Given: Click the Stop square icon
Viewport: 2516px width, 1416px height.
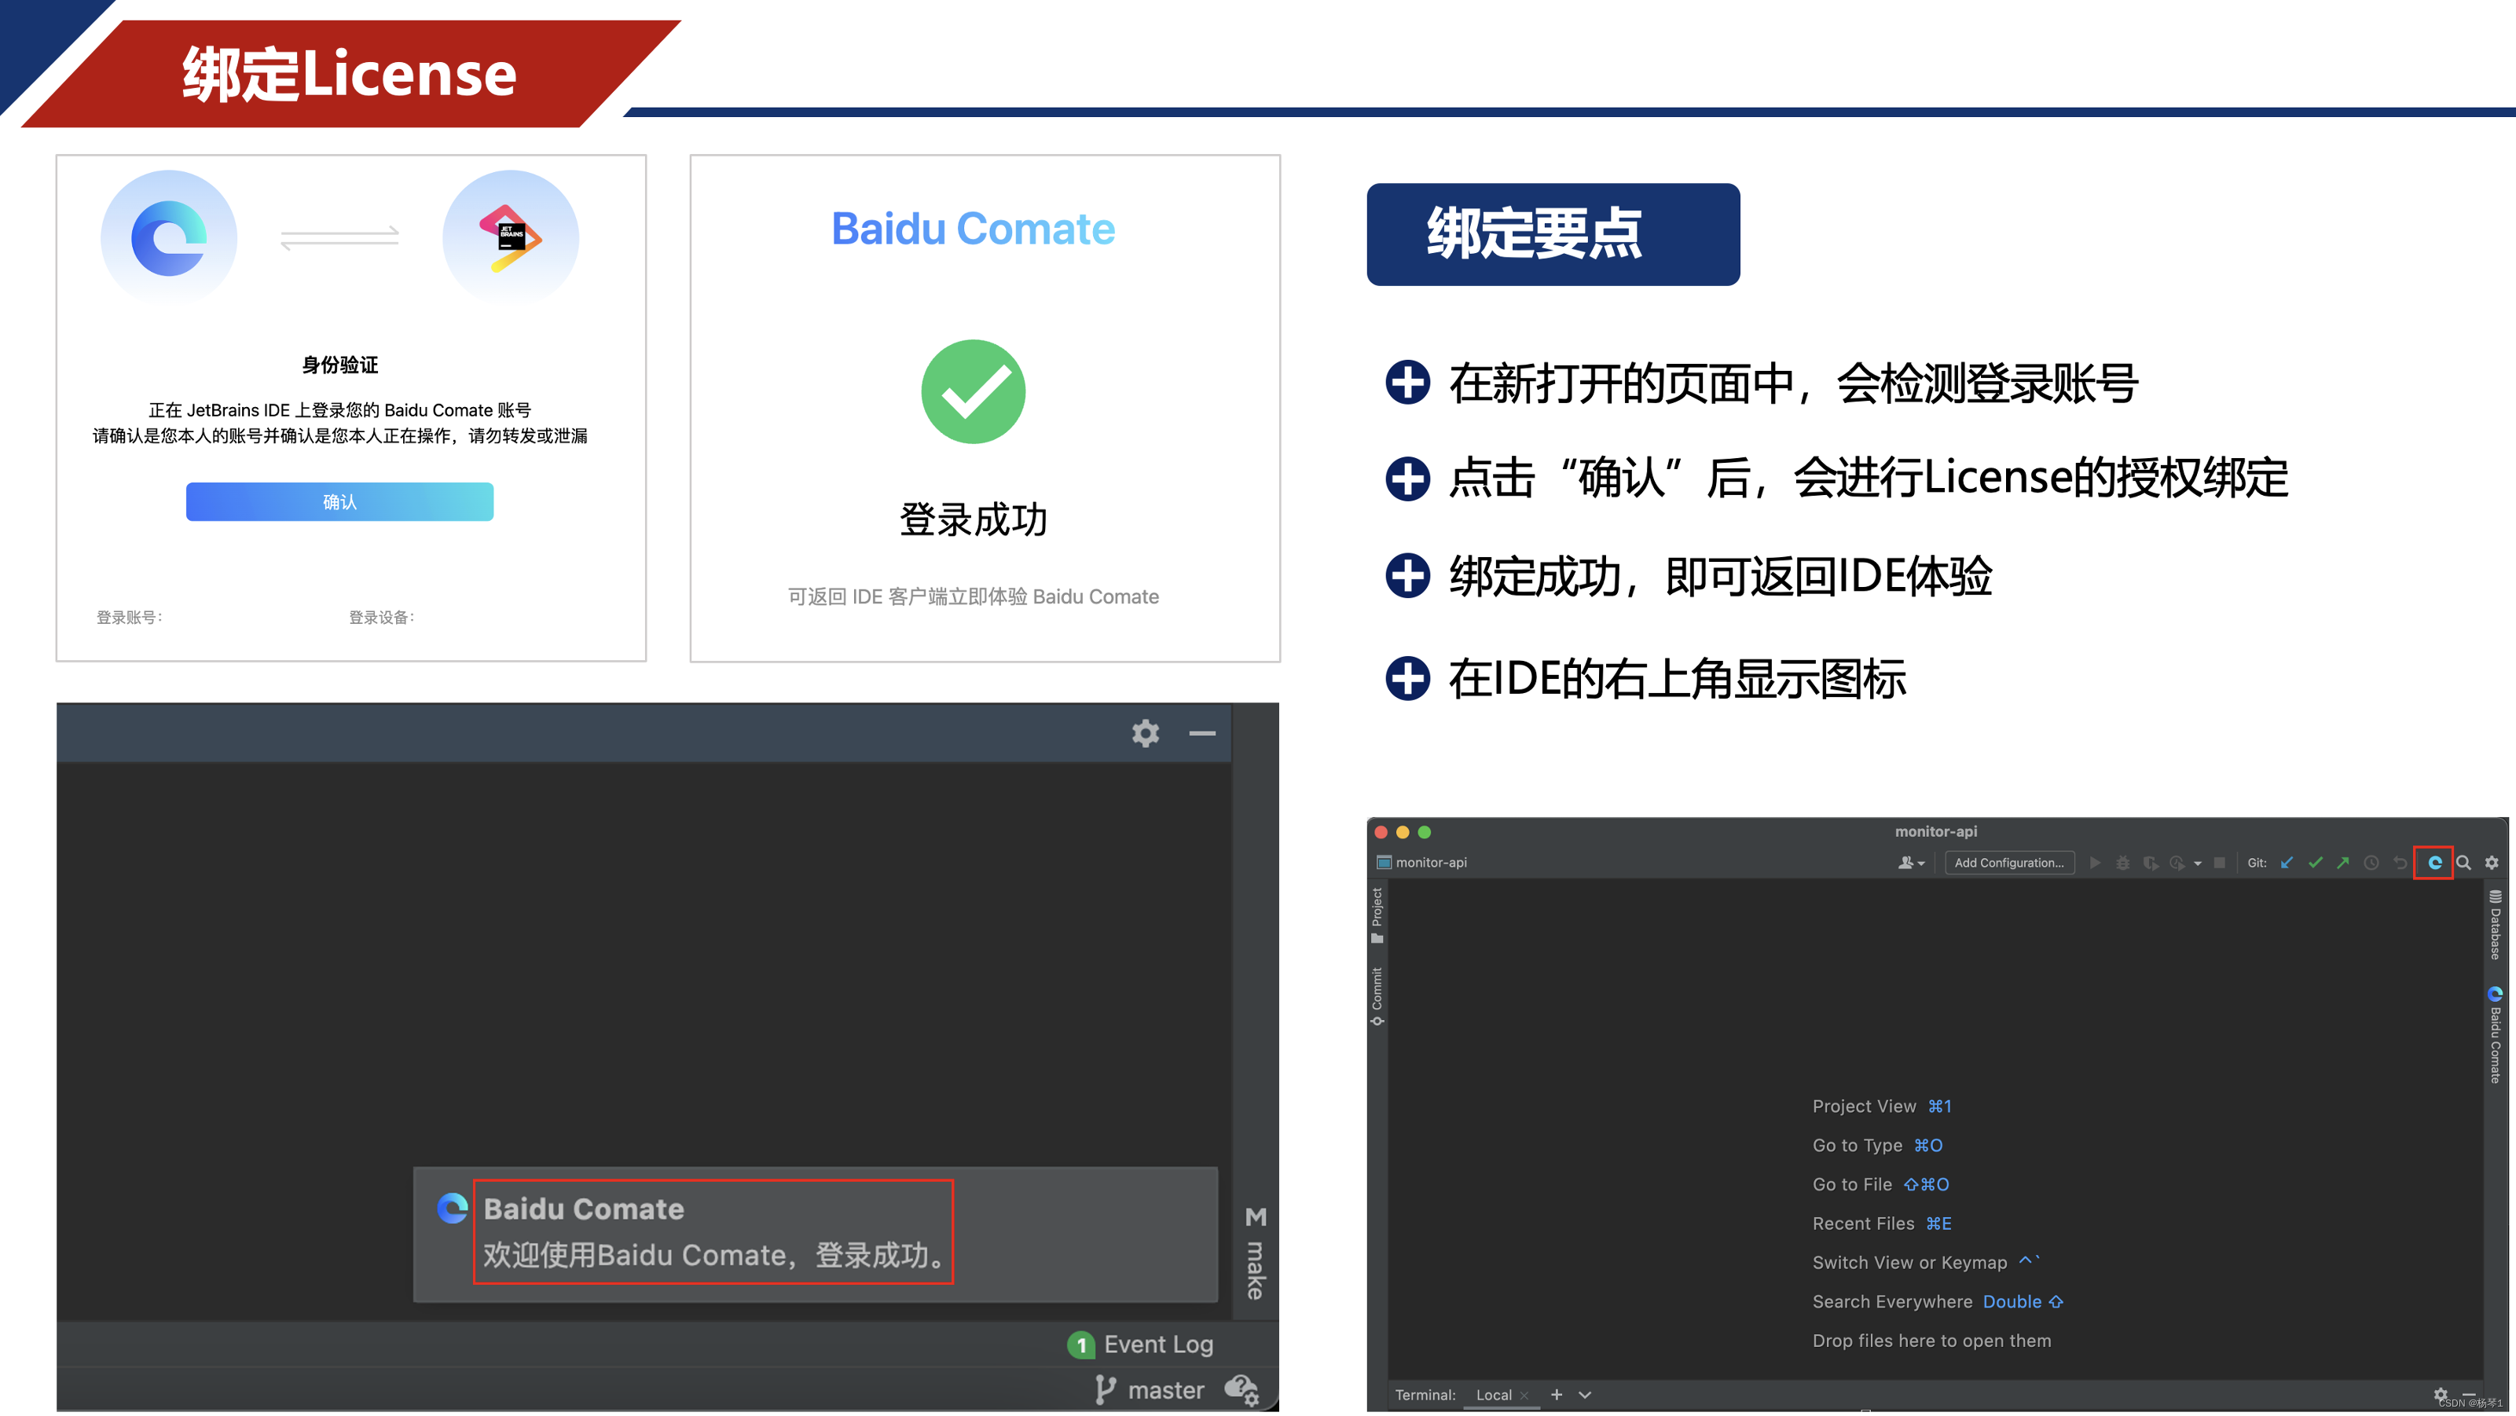Looking at the screenshot, I should [2219, 862].
